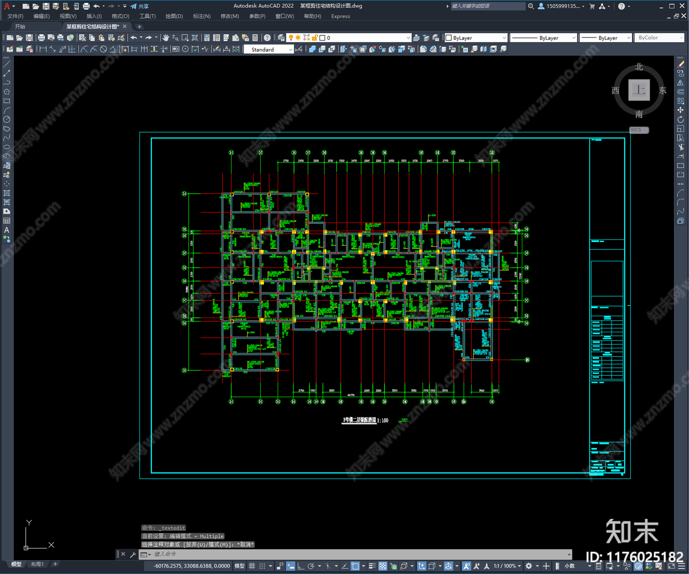Select the Polygon draw tool

(6, 92)
